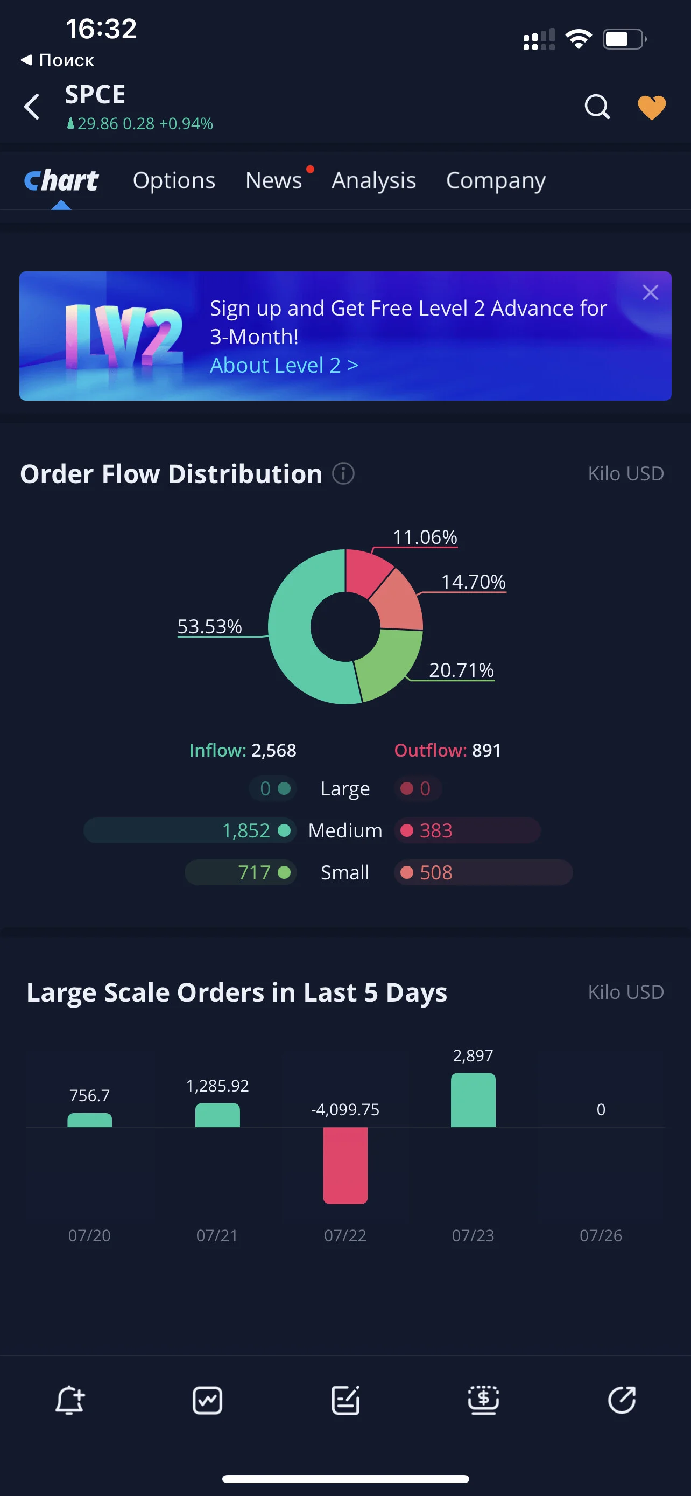
Task: Switch to the News tab
Action: coord(274,180)
